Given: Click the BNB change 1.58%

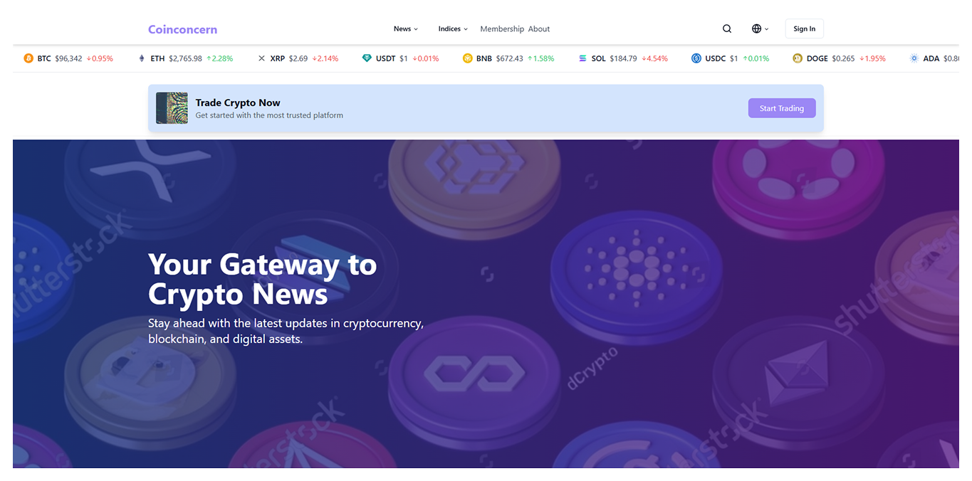Looking at the screenshot, I should click(540, 58).
